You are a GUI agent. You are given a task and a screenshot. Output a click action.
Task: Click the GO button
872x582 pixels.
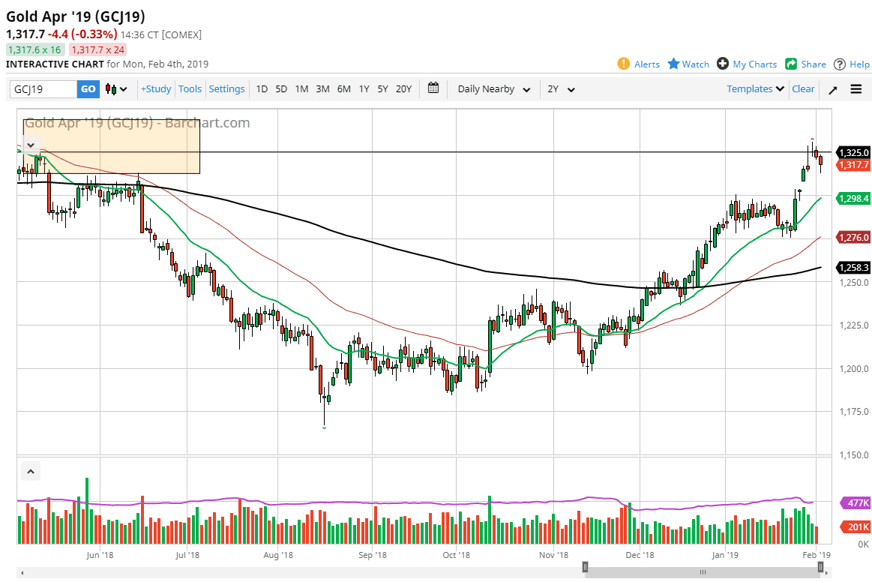(88, 88)
